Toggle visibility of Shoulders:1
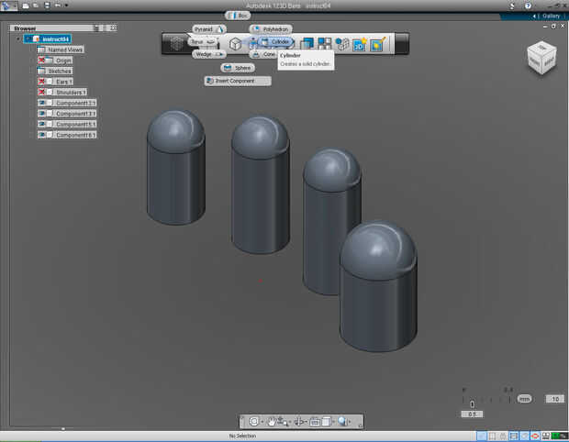569x442 pixels. point(41,92)
